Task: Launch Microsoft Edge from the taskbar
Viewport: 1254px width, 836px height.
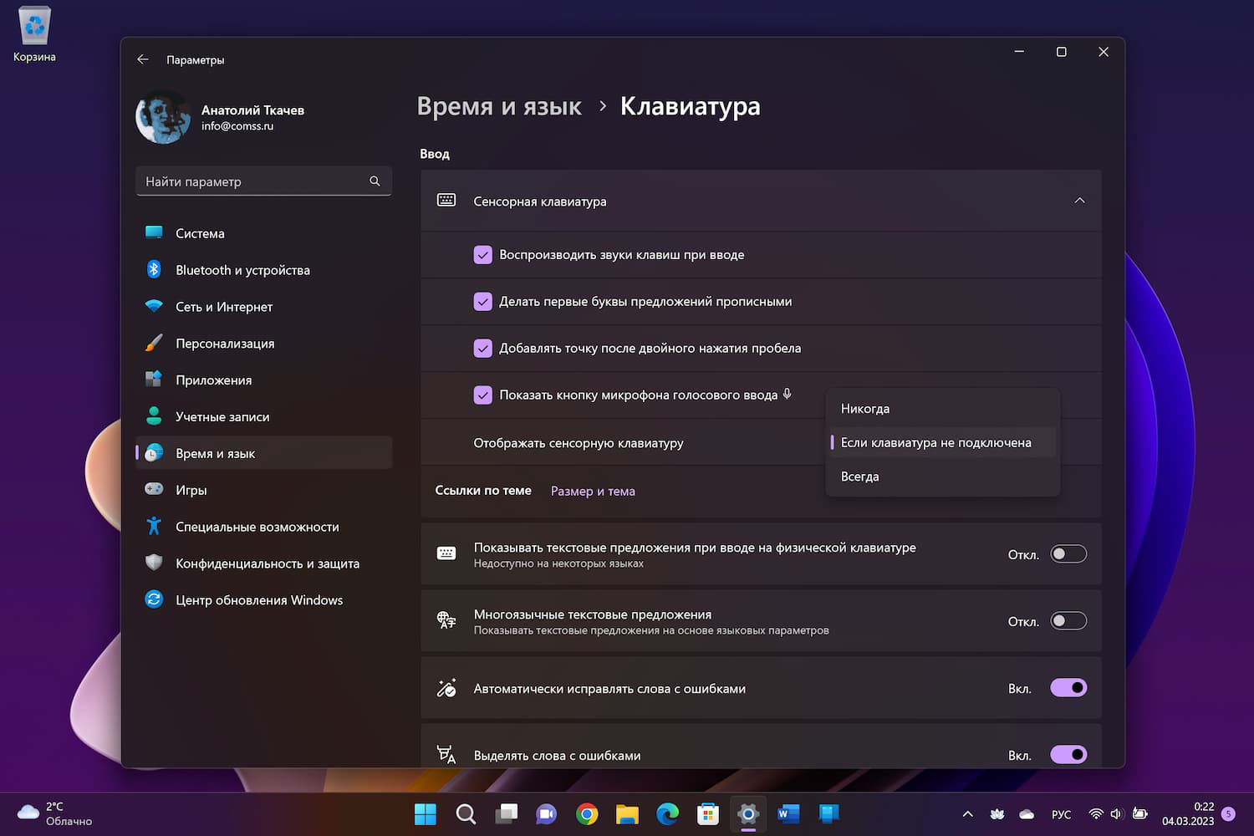Action: (x=667, y=813)
